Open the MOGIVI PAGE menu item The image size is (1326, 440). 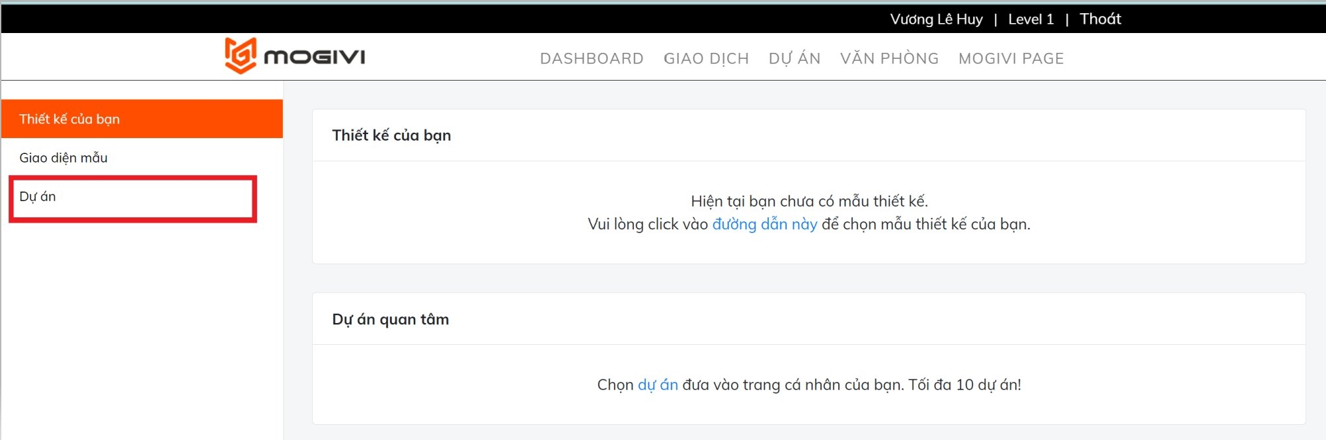tap(1011, 59)
